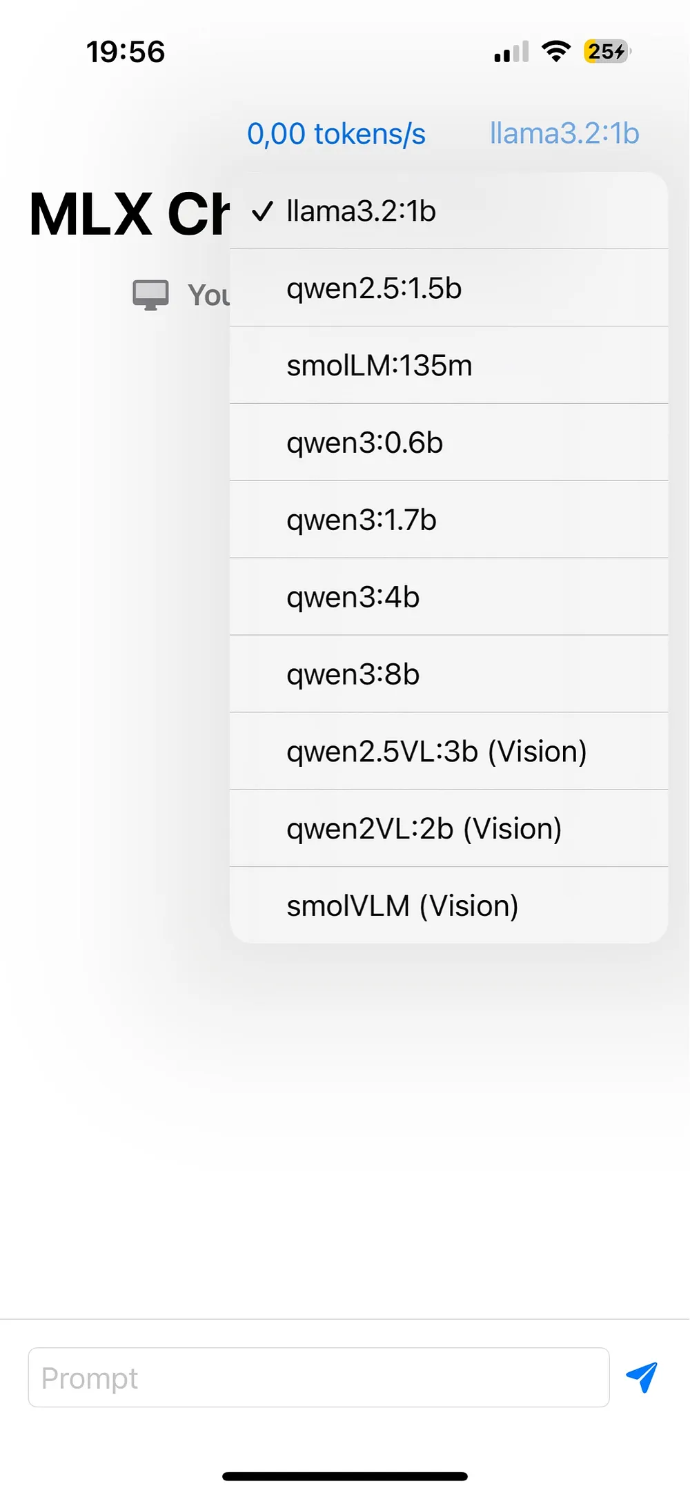Screen dimensions: 690x1495
Task: Select smolLM:135m model
Action: 449,365
